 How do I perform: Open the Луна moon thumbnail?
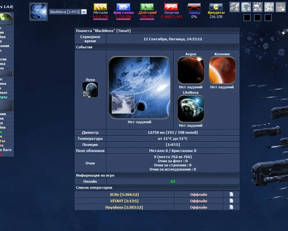90,90
